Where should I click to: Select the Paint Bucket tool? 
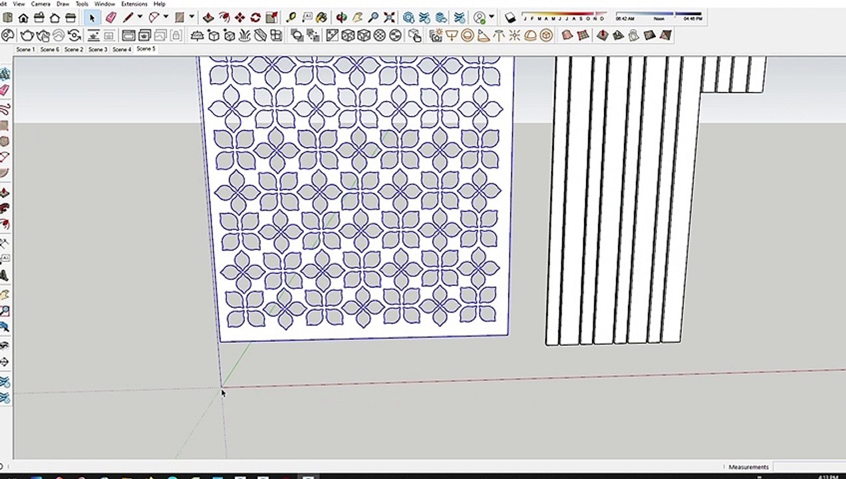click(x=321, y=18)
